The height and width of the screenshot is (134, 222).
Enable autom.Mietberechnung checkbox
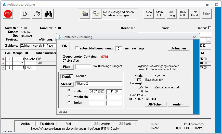coord(77,48)
